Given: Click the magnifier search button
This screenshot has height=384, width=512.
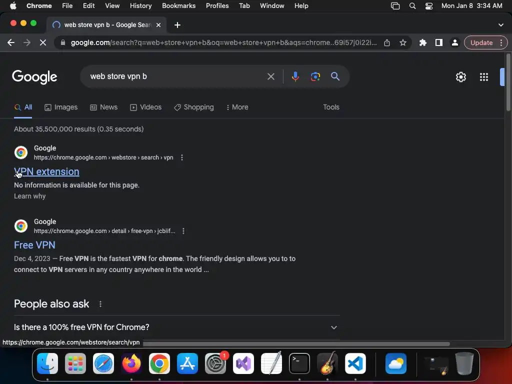Looking at the screenshot, I should pyautogui.click(x=335, y=76).
